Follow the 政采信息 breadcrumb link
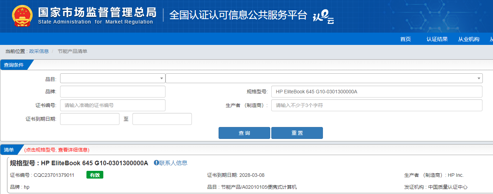493x194 pixels. pyautogui.click(x=39, y=51)
